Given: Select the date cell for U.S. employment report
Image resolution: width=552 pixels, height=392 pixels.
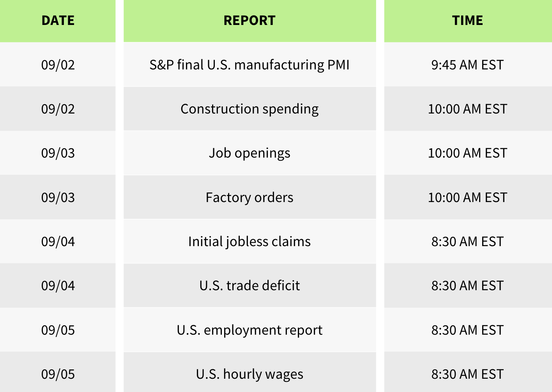Looking at the screenshot, I should (x=58, y=330).
